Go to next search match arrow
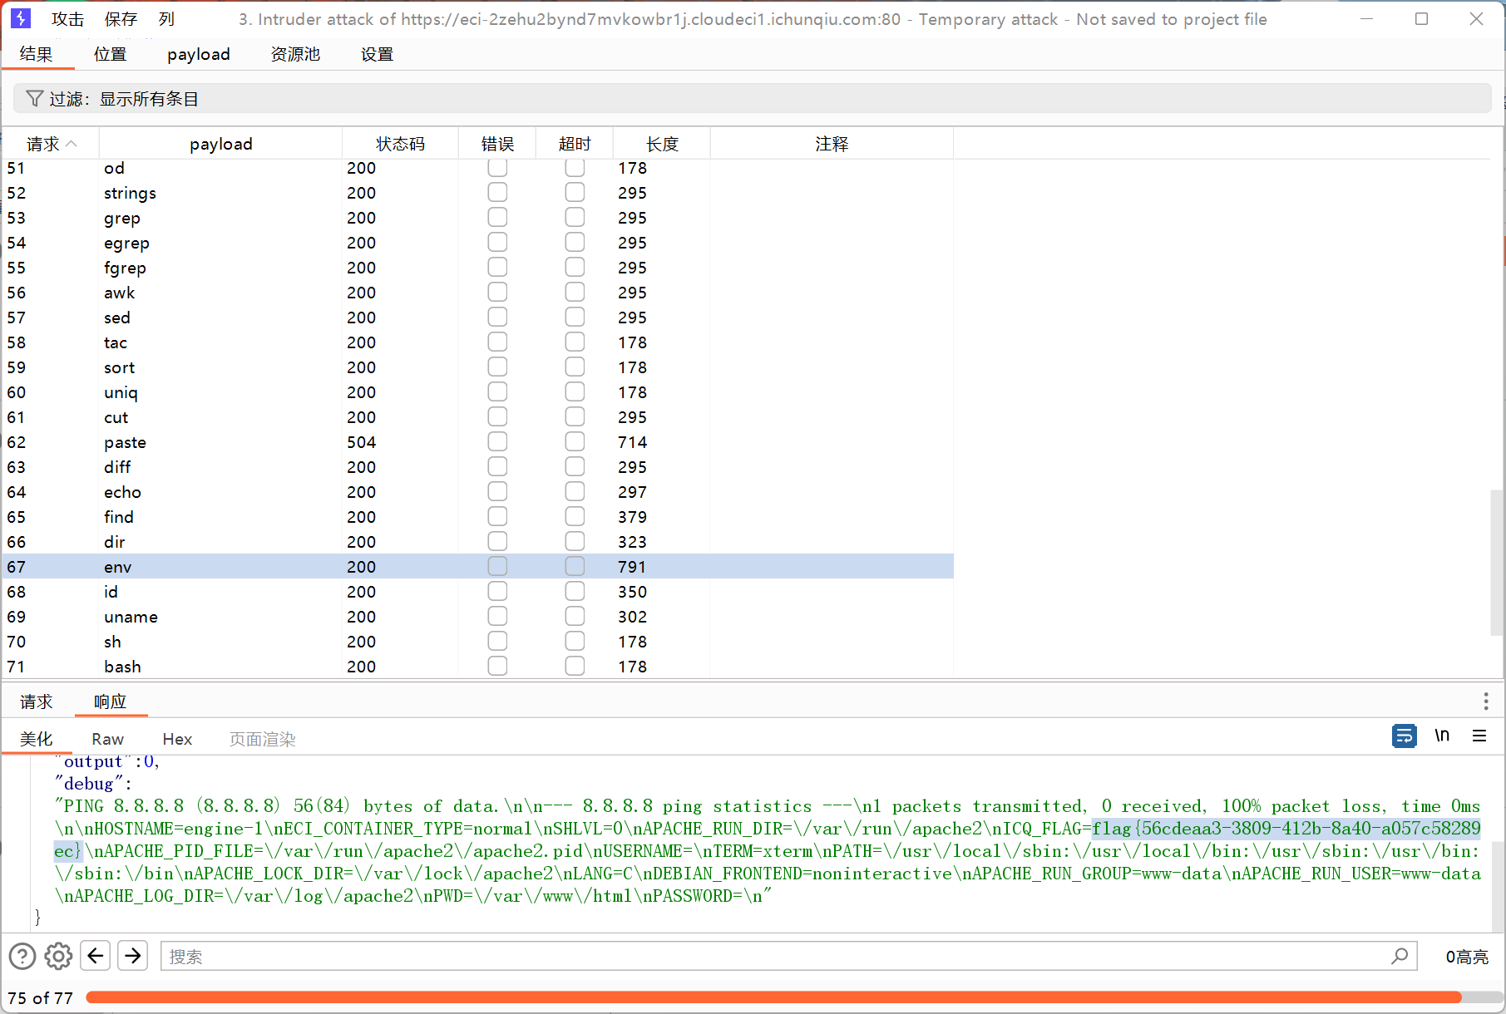 [133, 956]
